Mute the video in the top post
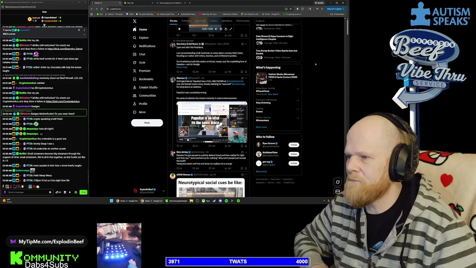The width and height of the screenshot is (476, 268). 216,29
